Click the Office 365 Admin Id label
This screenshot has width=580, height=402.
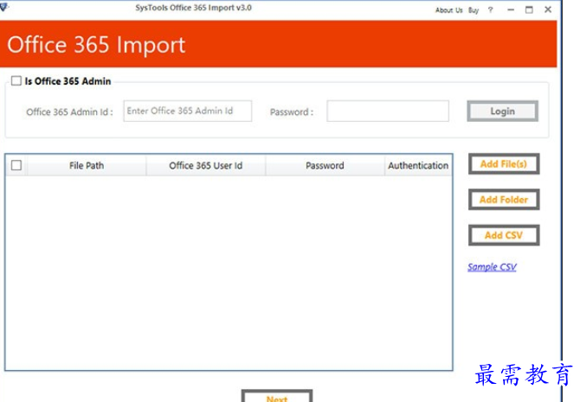pos(69,112)
